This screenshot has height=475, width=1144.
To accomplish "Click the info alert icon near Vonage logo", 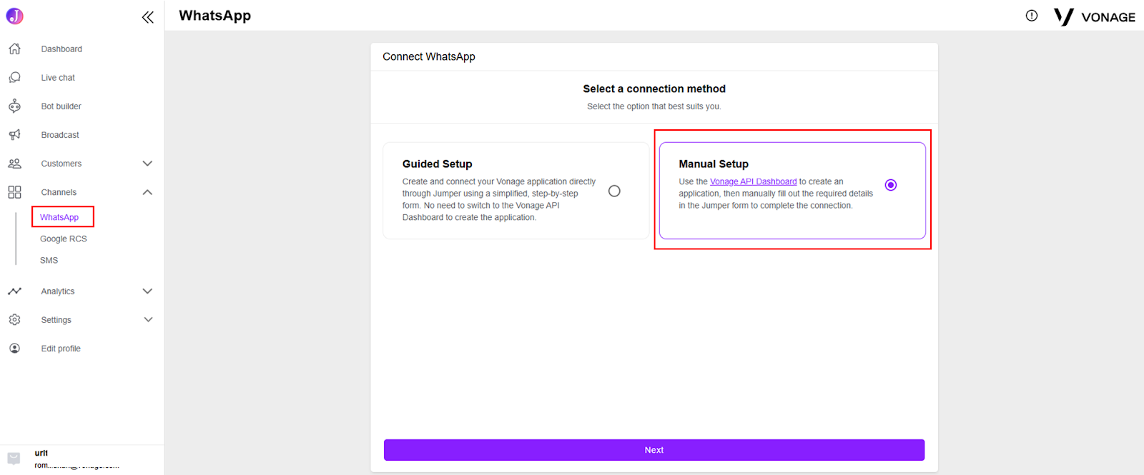I will tap(1032, 16).
